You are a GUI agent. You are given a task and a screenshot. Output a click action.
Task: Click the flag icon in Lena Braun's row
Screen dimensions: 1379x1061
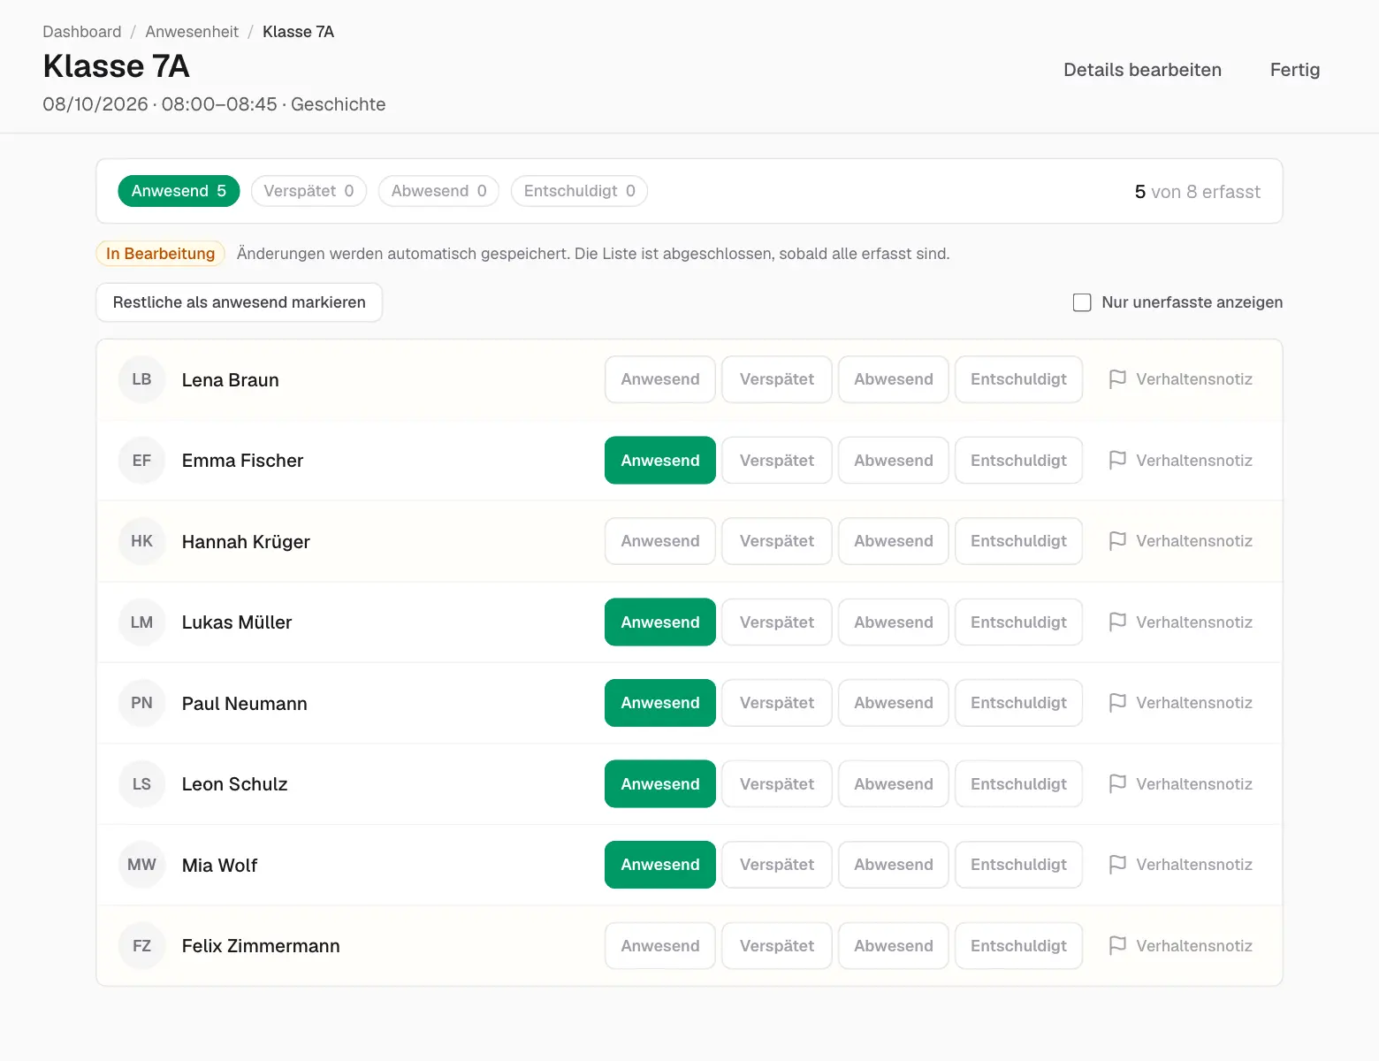coord(1117,379)
